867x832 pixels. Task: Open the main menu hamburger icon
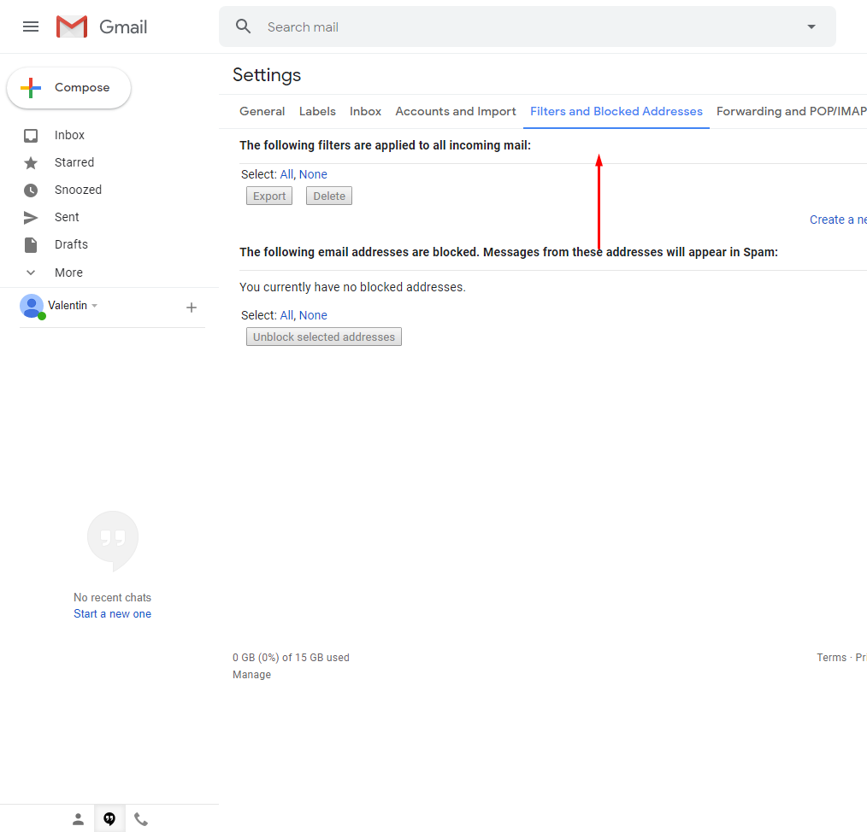click(31, 26)
